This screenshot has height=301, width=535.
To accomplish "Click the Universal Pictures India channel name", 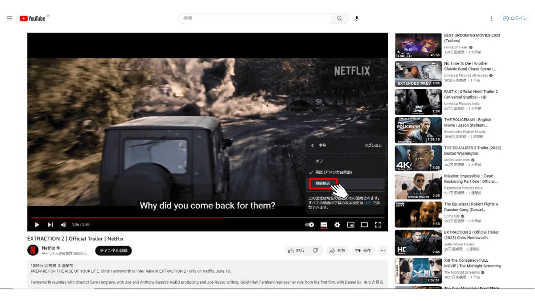I will [461, 103].
